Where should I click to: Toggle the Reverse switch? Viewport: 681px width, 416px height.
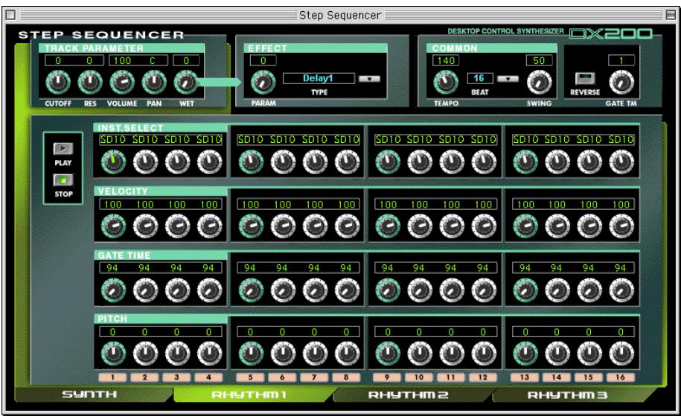(x=584, y=79)
